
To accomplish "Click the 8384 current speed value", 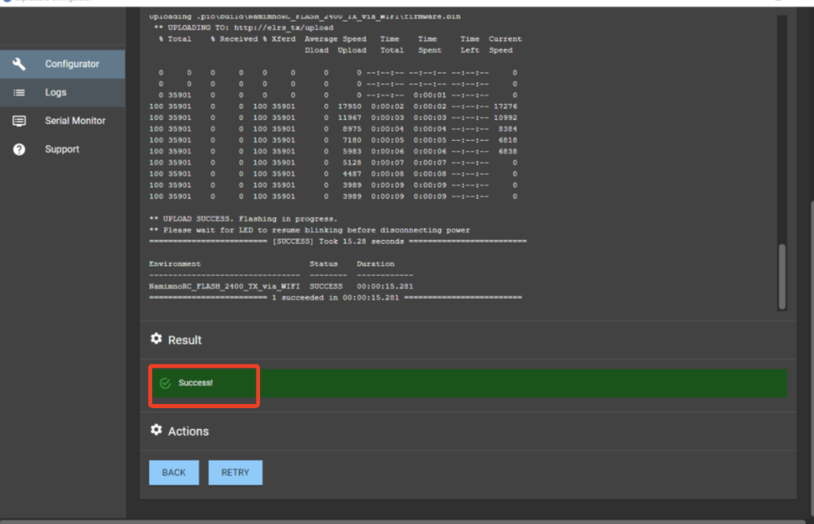I will pyautogui.click(x=507, y=129).
